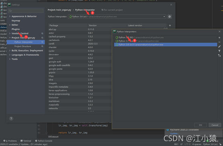223x146 pixels.
Task: Edit selected interpreter with the pencil icon
Action: pos(219,47)
